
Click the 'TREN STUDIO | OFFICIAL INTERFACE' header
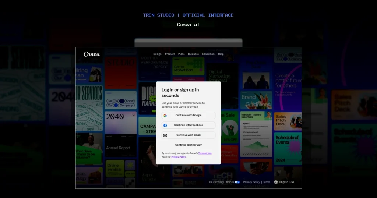coord(188,15)
